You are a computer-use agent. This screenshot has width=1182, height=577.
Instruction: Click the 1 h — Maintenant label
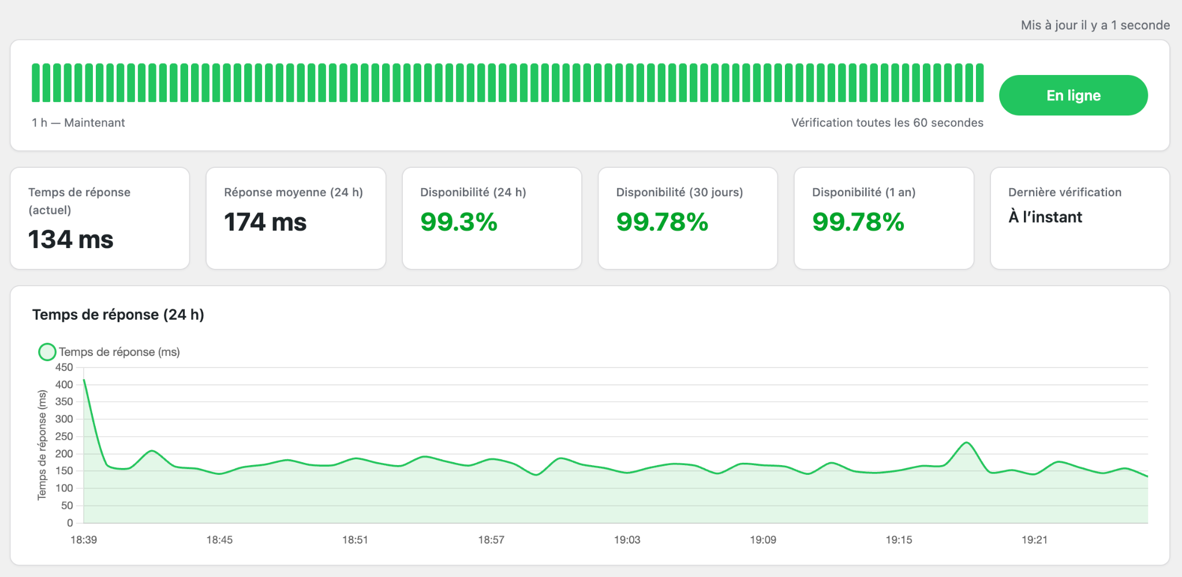[x=78, y=122]
